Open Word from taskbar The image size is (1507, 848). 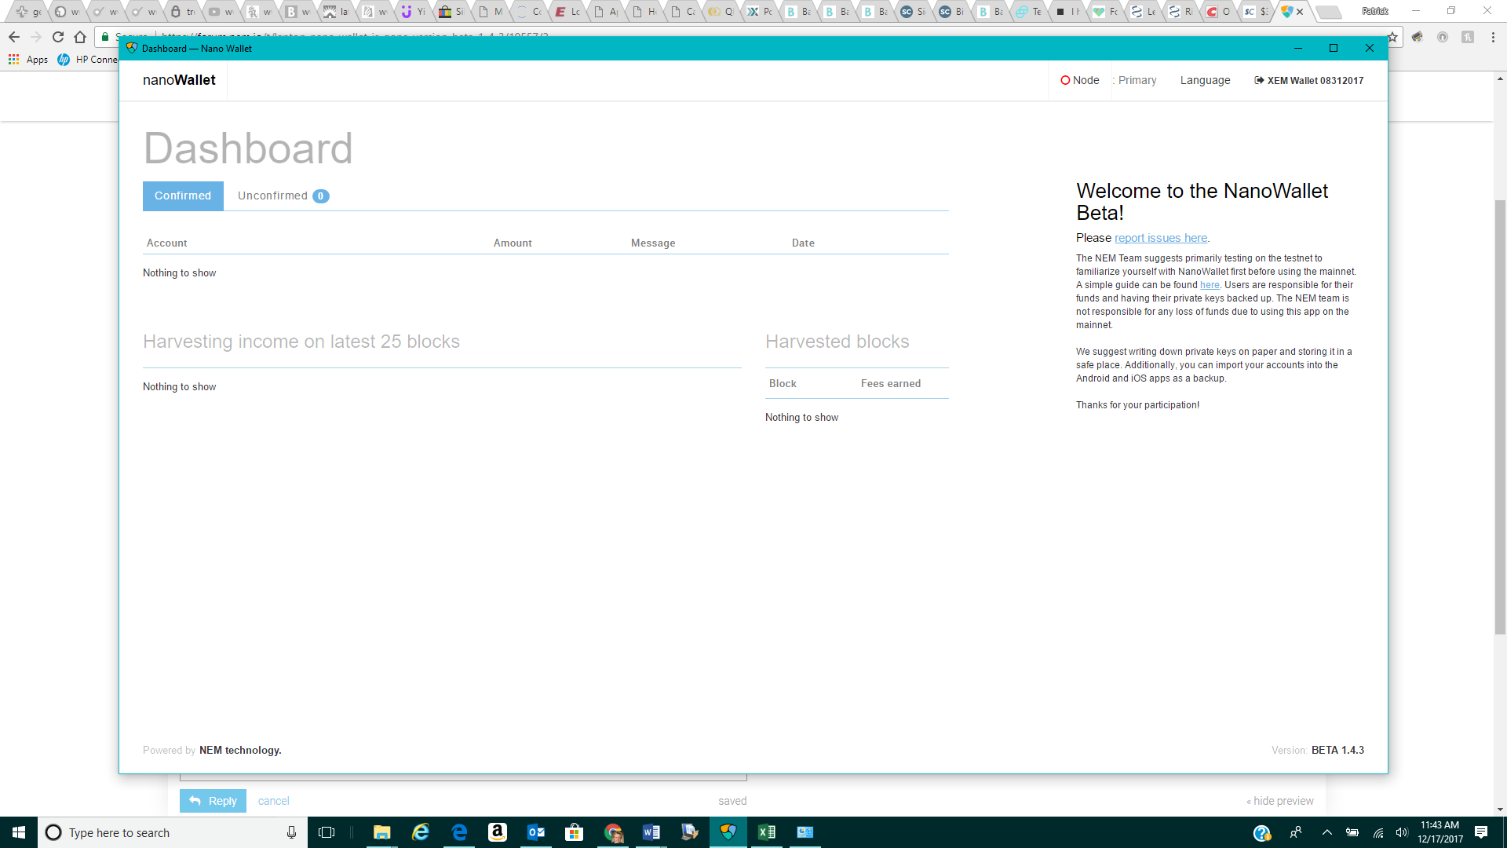651,832
